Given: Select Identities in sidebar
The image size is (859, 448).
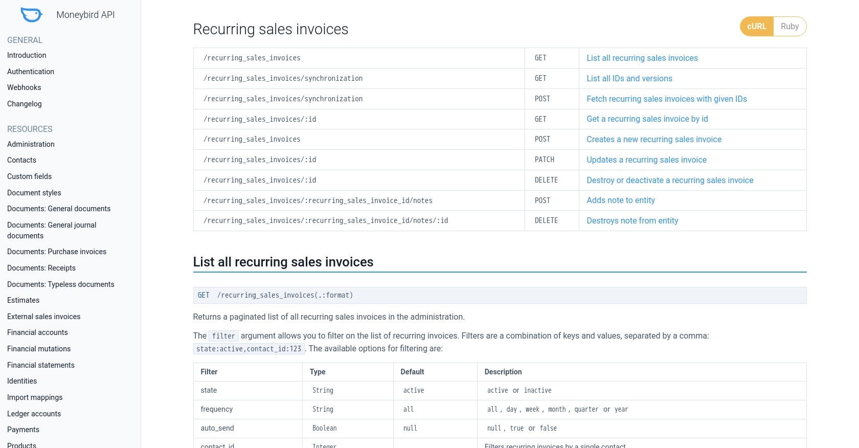Looking at the screenshot, I should point(22,381).
